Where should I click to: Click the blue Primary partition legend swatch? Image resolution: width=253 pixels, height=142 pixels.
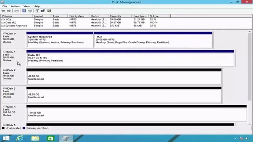point(24,128)
